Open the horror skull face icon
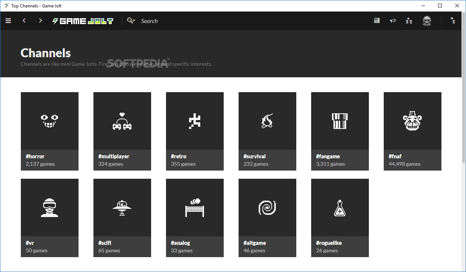The width and height of the screenshot is (466, 272). click(50, 121)
